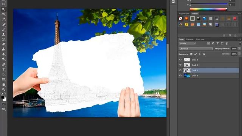Viewport: 242px width, 136px height.
Task: Filter layers by smart objects icon
Action: [227, 43]
